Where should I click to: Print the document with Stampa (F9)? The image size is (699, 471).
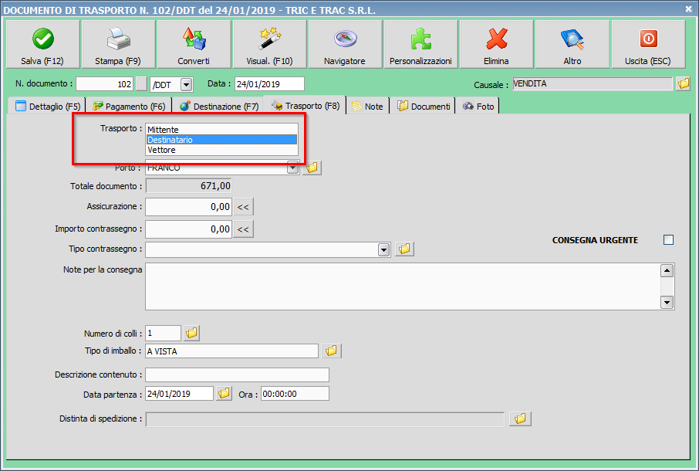tap(118, 44)
